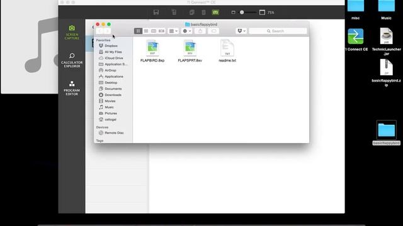Open Screen Capture workspace in TI Connect
Image resolution: width=403 pixels, height=226 pixels.
(x=72, y=33)
